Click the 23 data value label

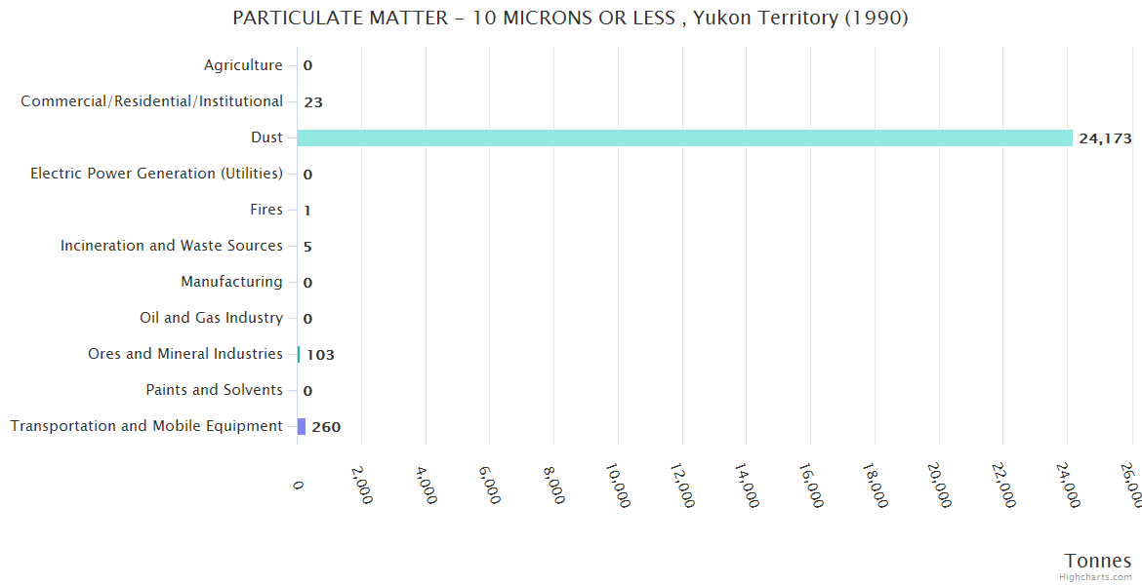(312, 102)
